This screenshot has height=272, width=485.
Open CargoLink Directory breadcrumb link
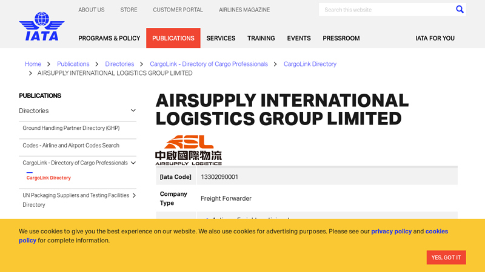310,64
